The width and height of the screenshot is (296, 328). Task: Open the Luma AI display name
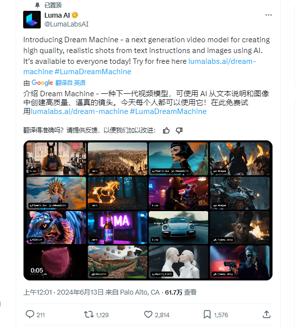coord(57,15)
